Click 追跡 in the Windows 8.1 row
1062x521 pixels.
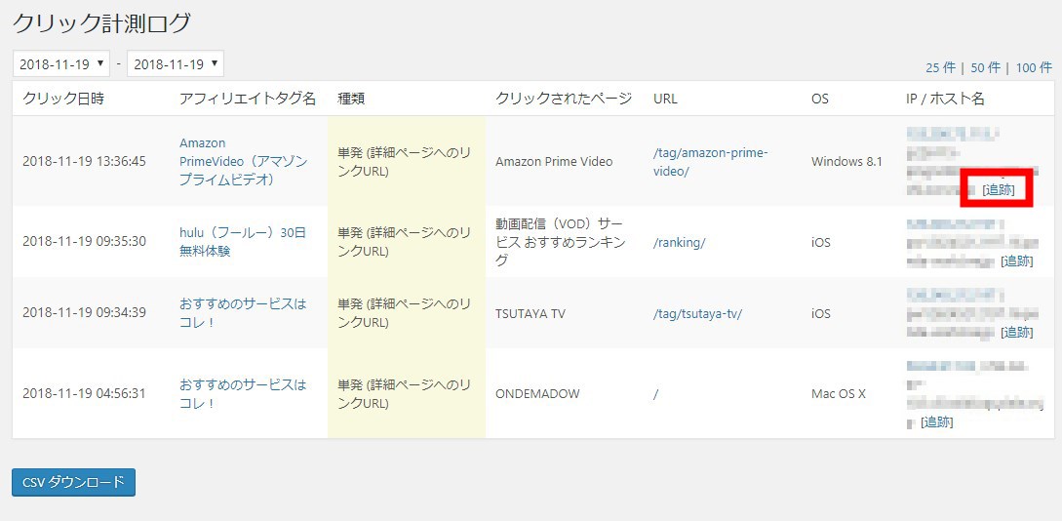[998, 189]
